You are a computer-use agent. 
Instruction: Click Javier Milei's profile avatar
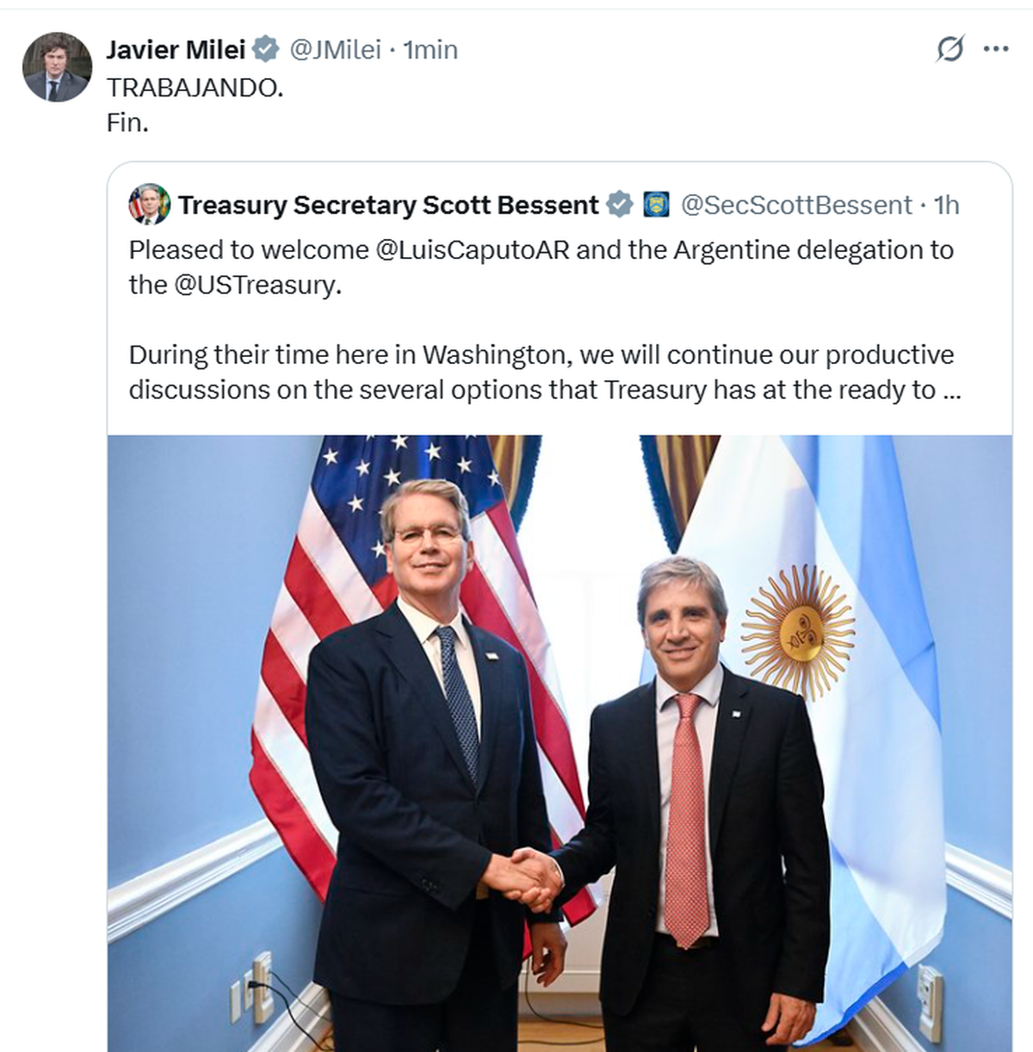pyautogui.click(x=57, y=67)
